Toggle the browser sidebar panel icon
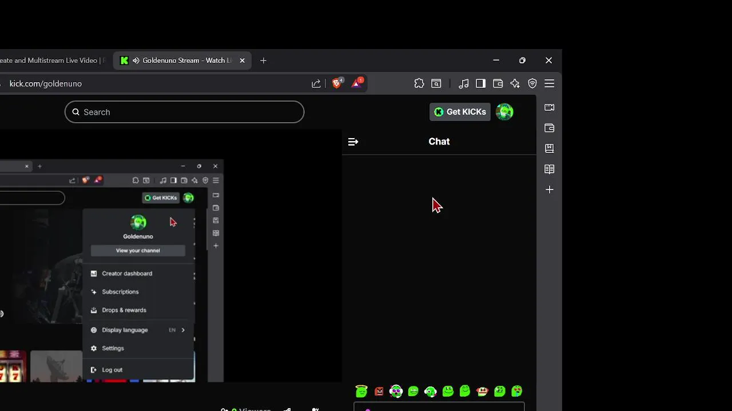732x411 pixels. pyautogui.click(x=481, y=83)
